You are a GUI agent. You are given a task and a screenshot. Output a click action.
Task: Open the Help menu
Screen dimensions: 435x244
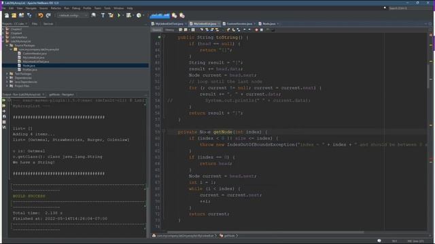130,8
